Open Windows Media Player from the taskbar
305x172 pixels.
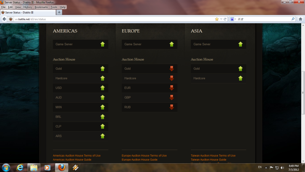(47, 167)
